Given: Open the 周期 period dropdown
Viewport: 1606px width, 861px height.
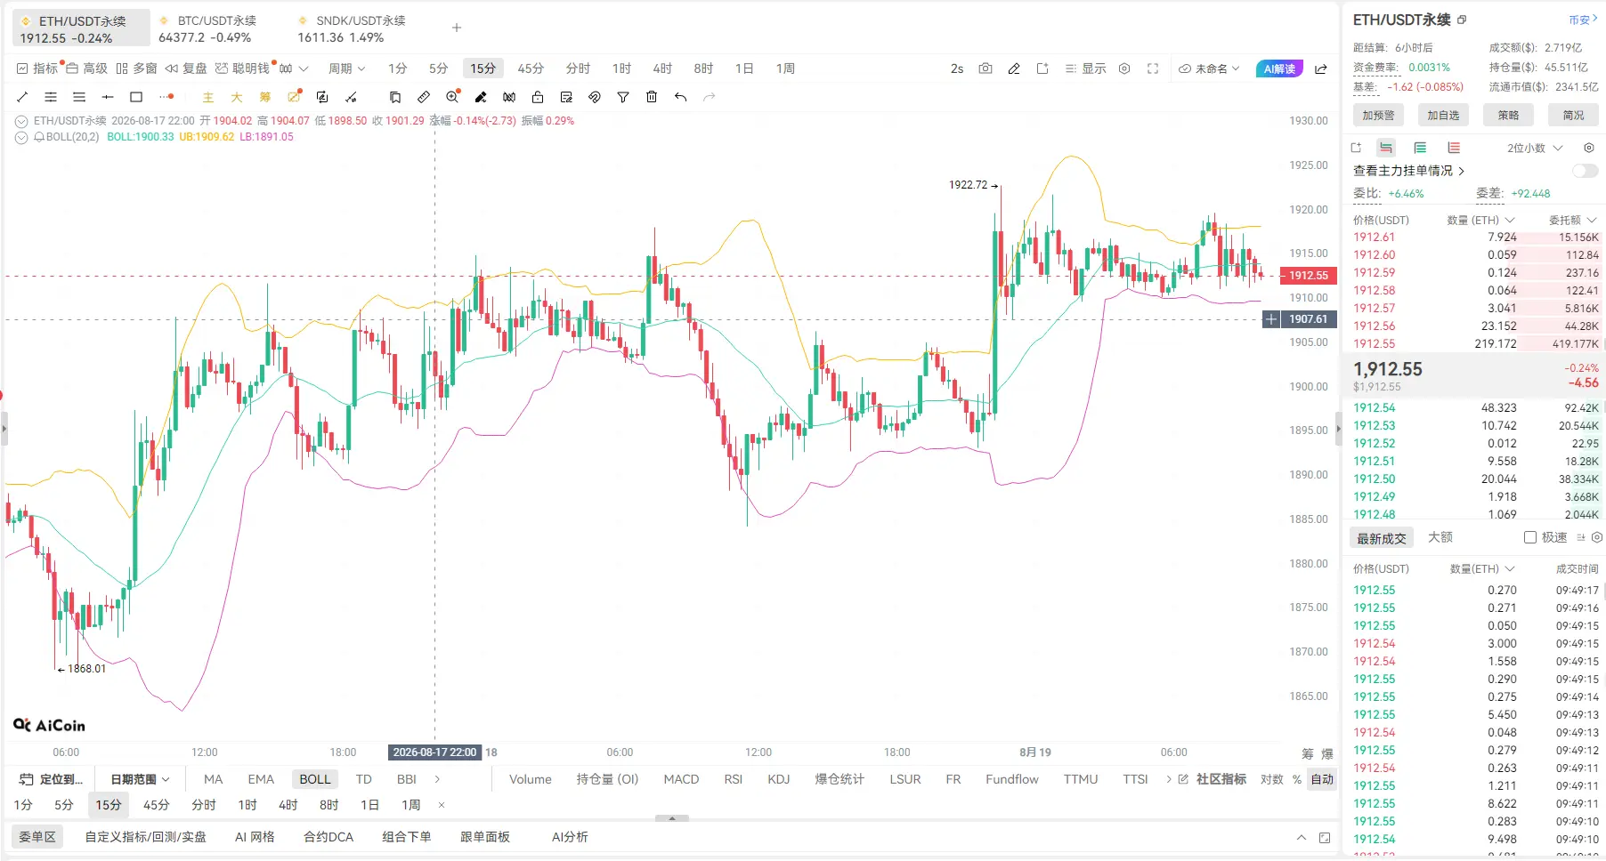Looking at the screenshot, I should (x=346, y=68).
